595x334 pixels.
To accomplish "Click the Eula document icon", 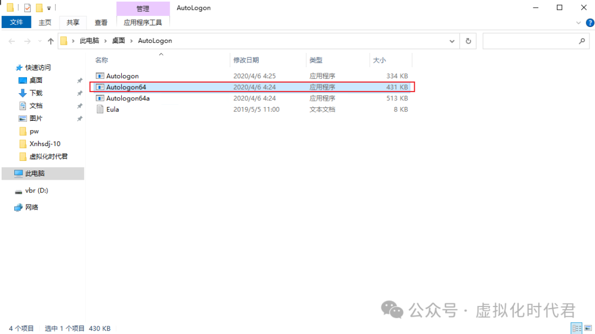I will [100, 109].
